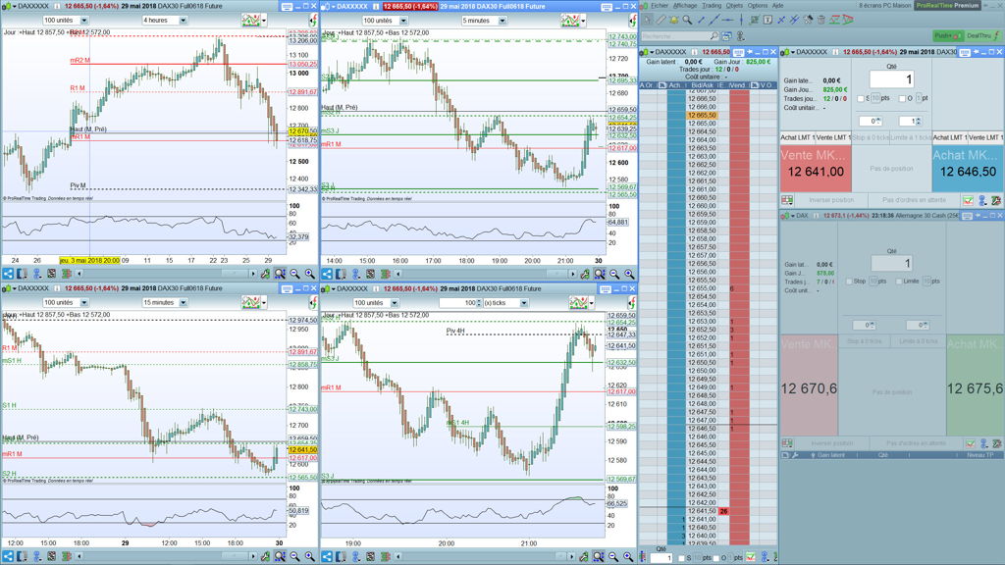The image size is (1005, 565).
Task: Click Qté stepper field at order book bottom
Action: pos(661,558)
